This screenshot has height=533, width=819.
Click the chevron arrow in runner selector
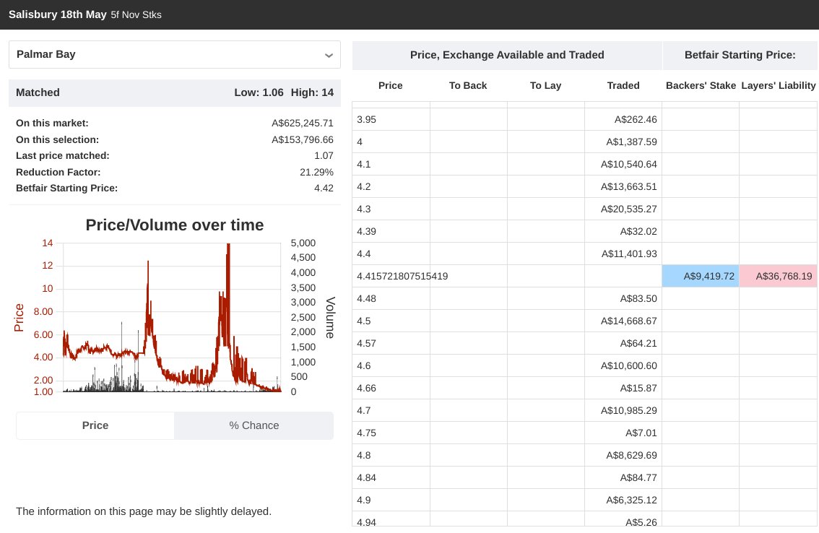pos(329,55)
